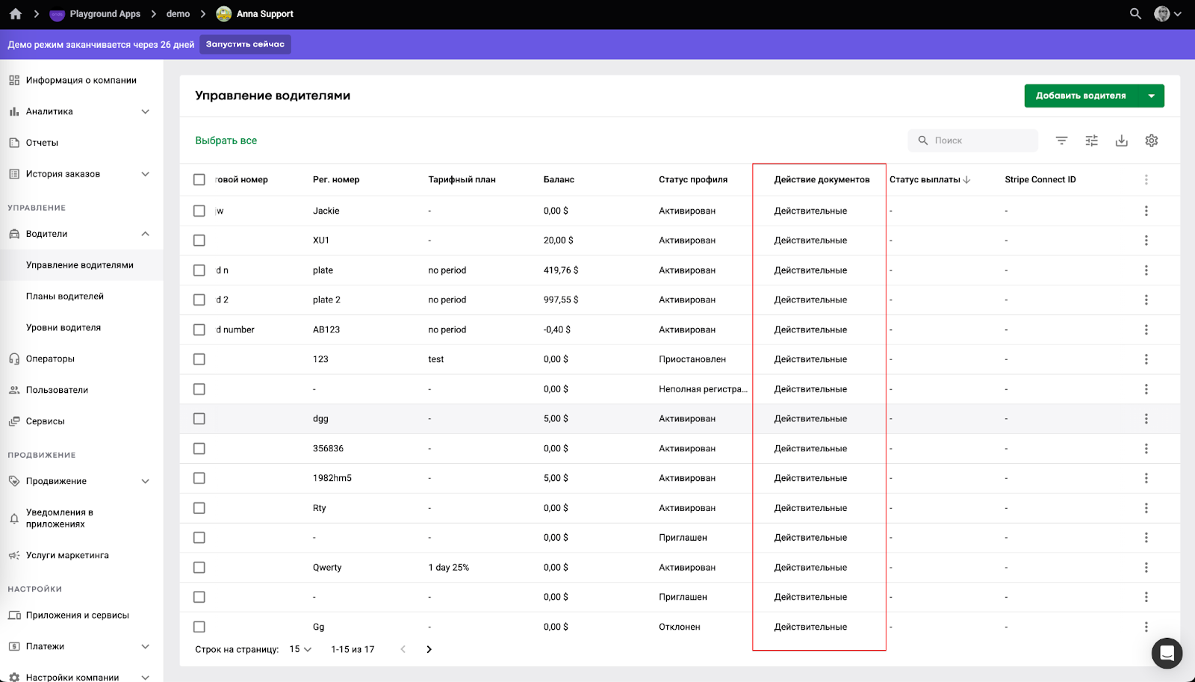Go to previous page of drivers
Image resolution: width=1195 pixels, height=682 pixels.
click(x=403, y=649)
